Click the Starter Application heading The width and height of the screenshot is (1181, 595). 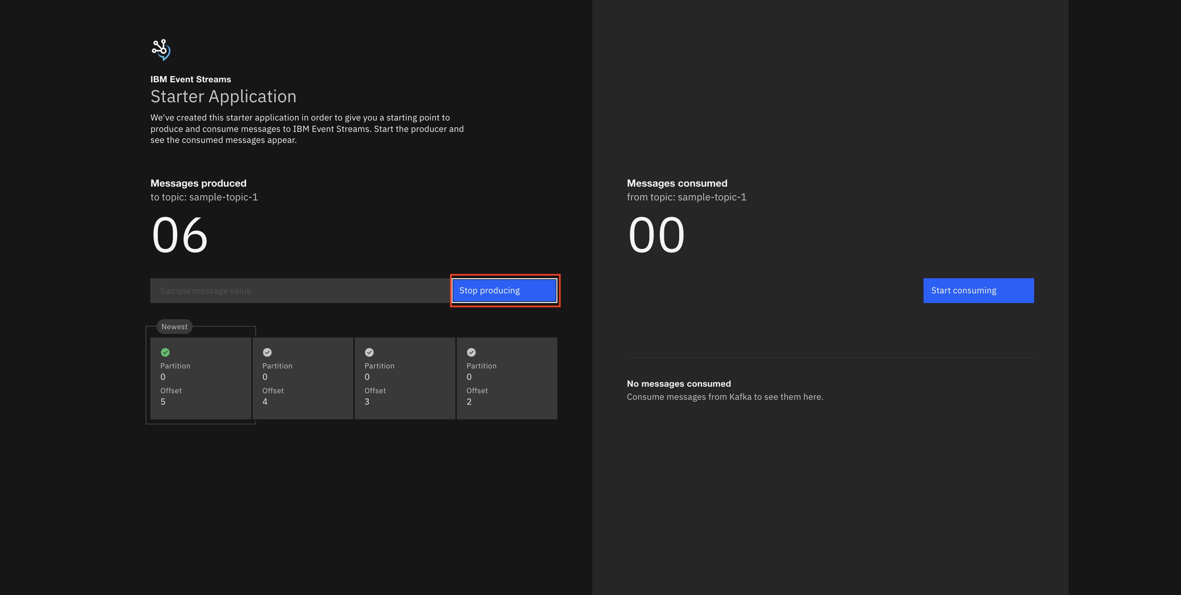[x=223, y=97]
